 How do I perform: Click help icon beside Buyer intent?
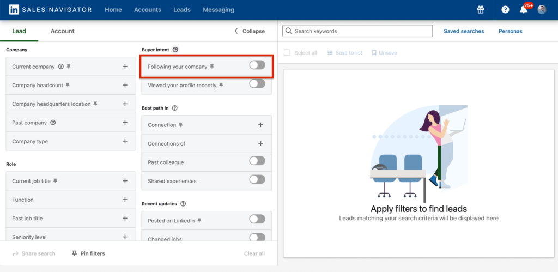coord(175,50)
